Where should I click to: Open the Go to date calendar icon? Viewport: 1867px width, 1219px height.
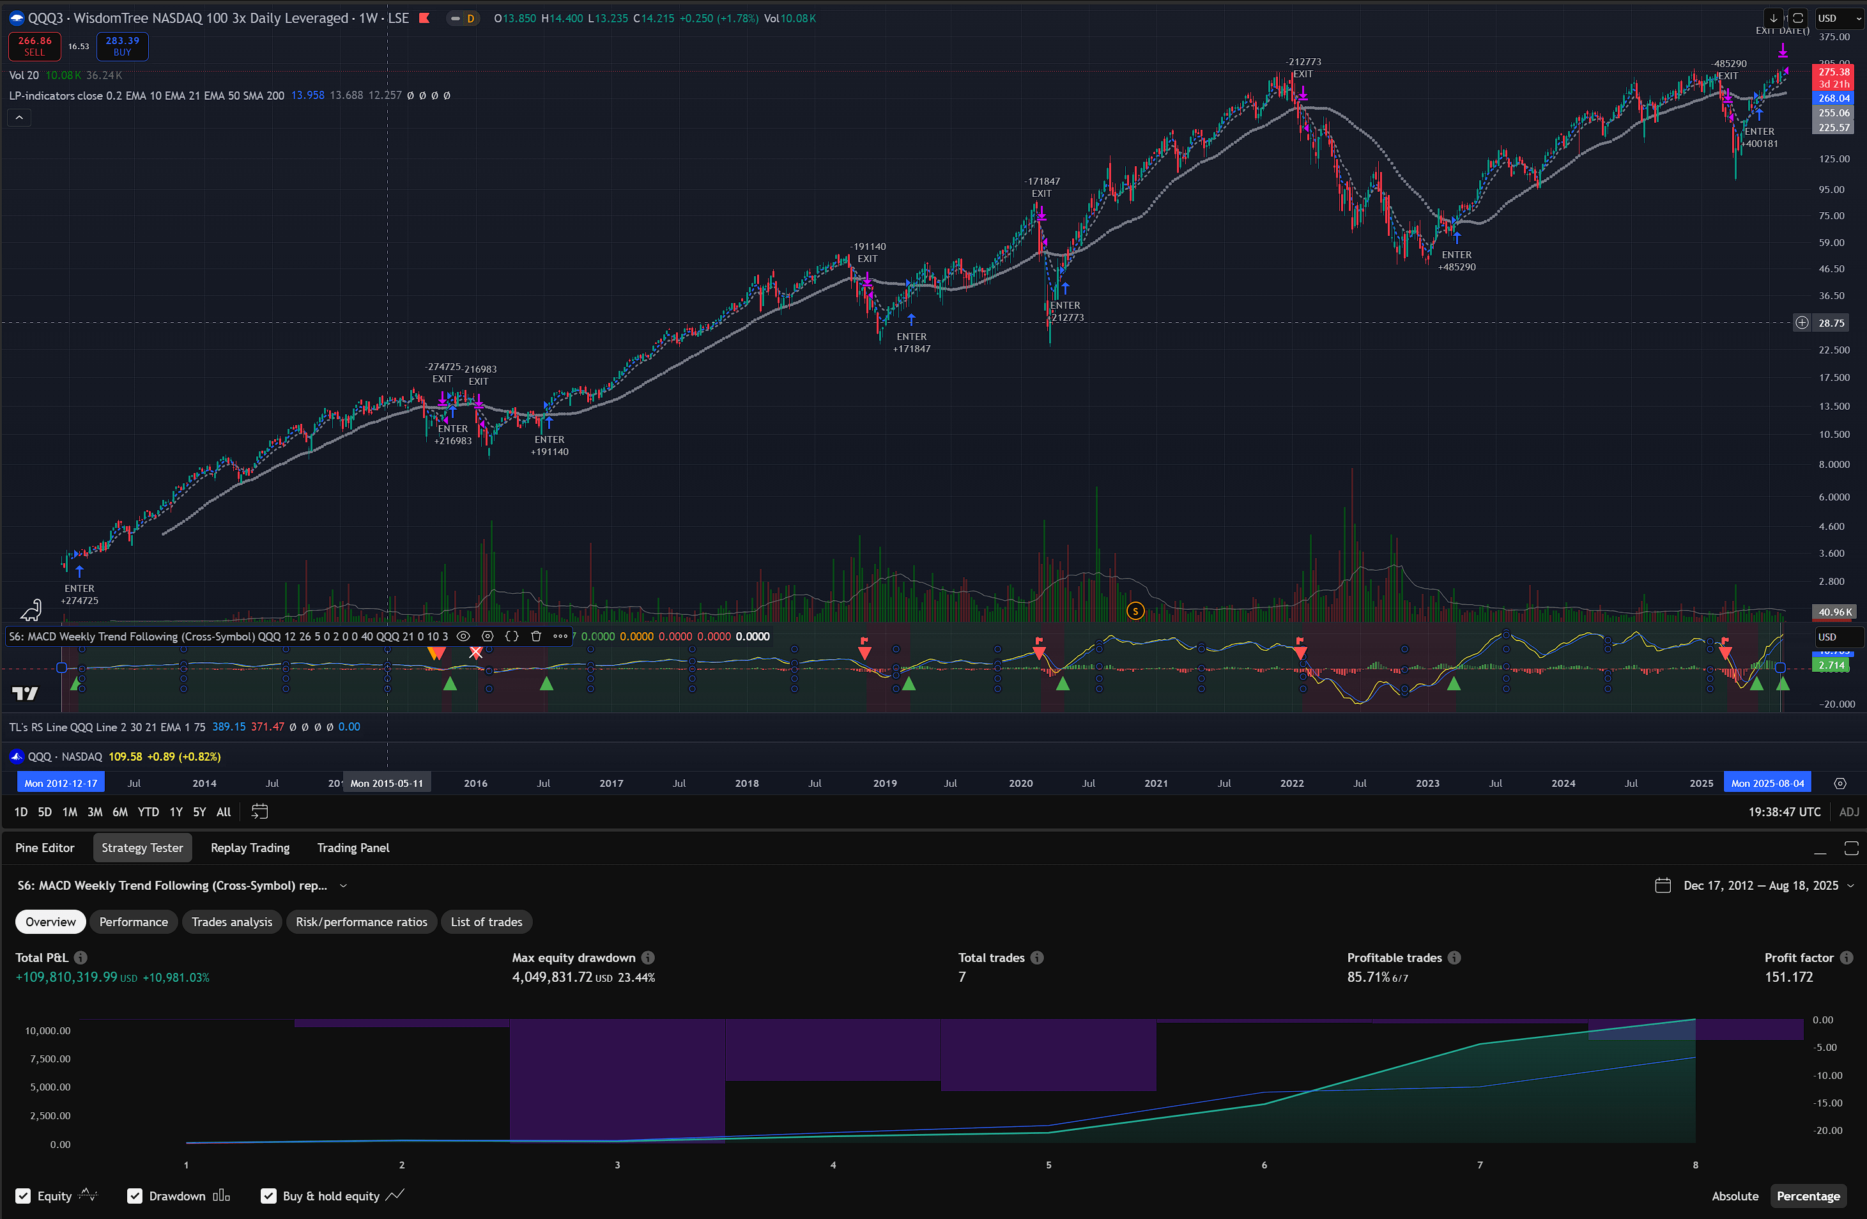pos(259,812)
